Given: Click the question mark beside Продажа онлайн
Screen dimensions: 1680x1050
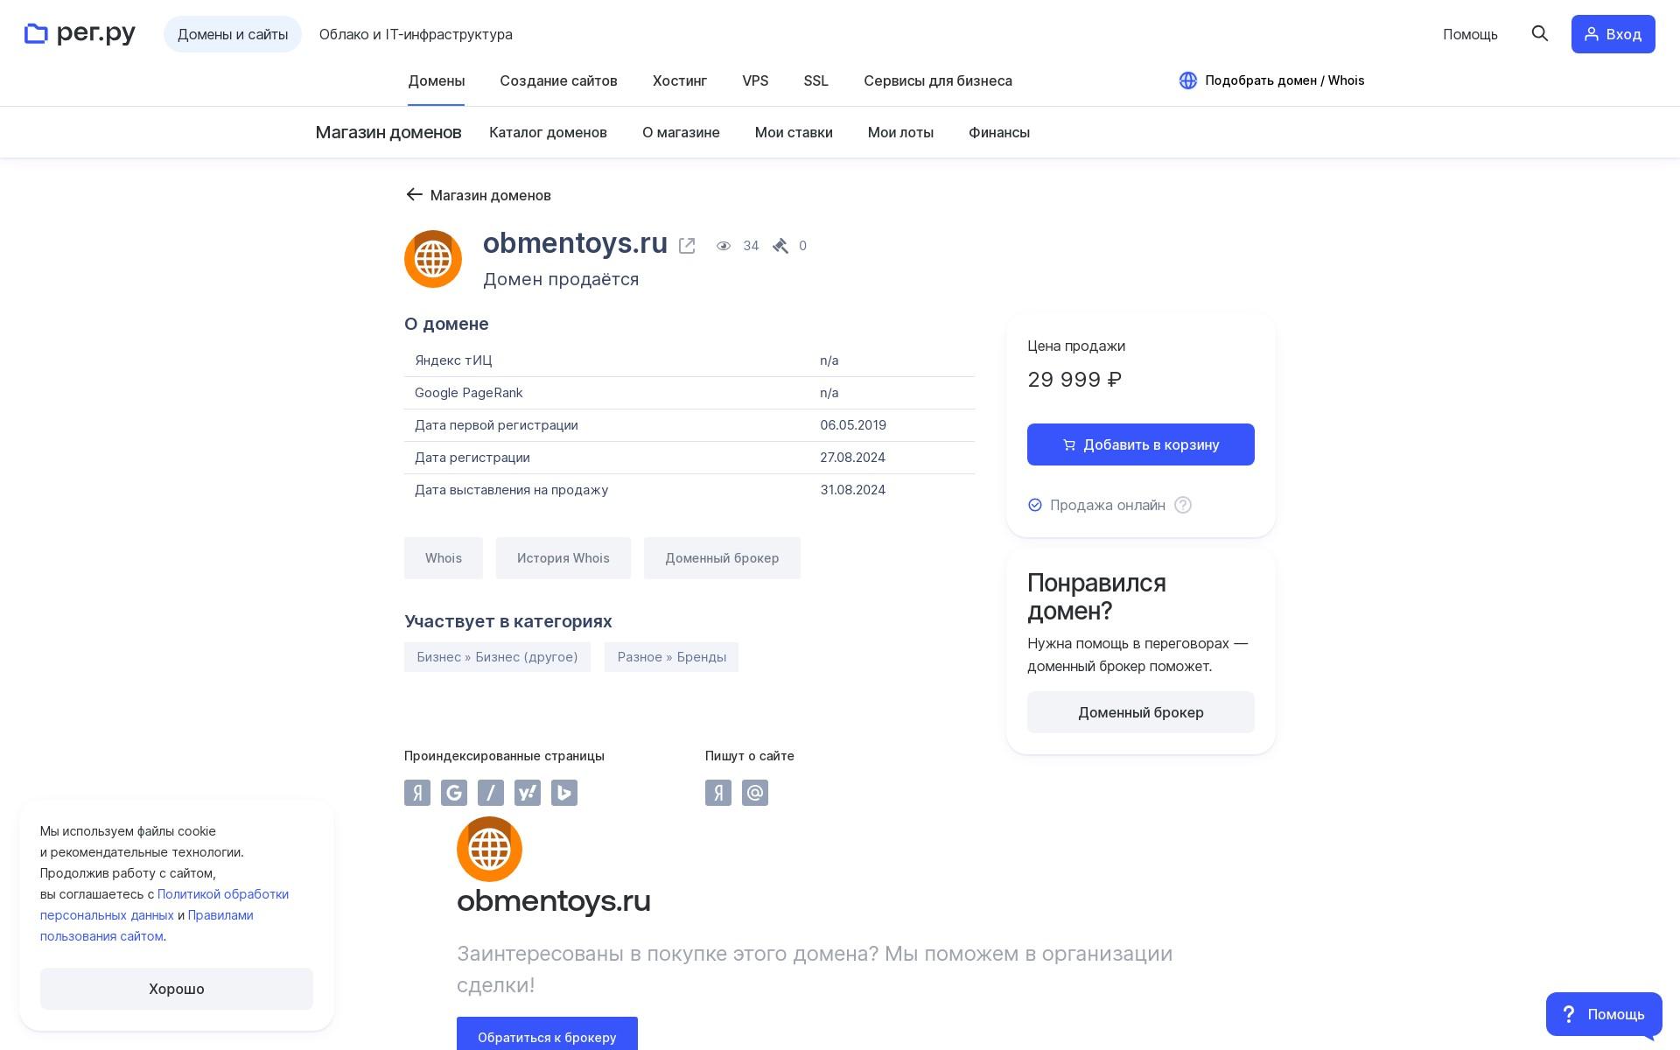Looking at the screenshot, I should pyautogui.click(x=1183, y=505).
